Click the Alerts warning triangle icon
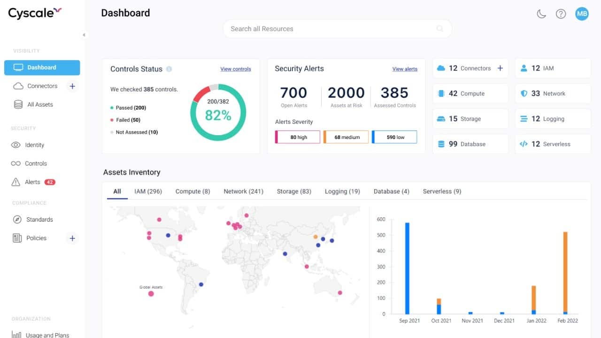Viewport: 601px width, 338px height. coord(16,182)
